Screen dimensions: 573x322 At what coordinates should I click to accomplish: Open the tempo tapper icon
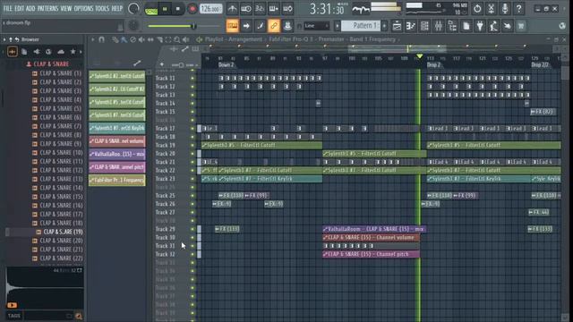tap(494, 26)
